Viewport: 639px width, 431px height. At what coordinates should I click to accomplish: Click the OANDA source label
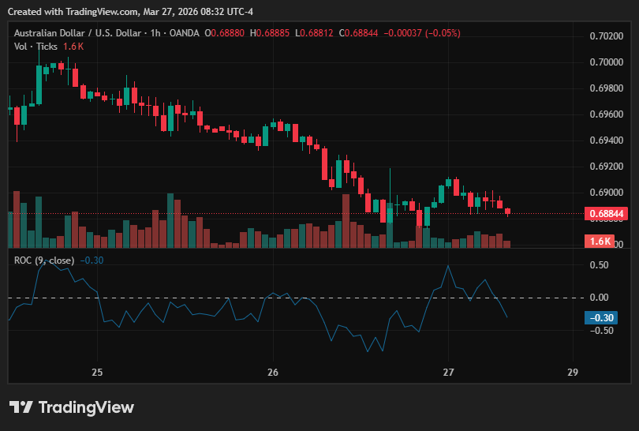[184, 33]
